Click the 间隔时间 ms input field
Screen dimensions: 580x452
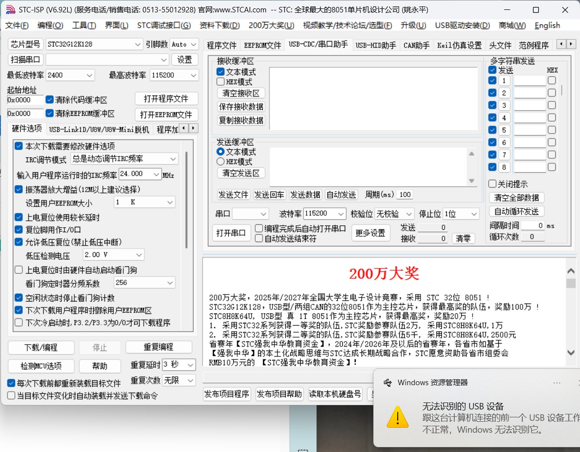532,225
